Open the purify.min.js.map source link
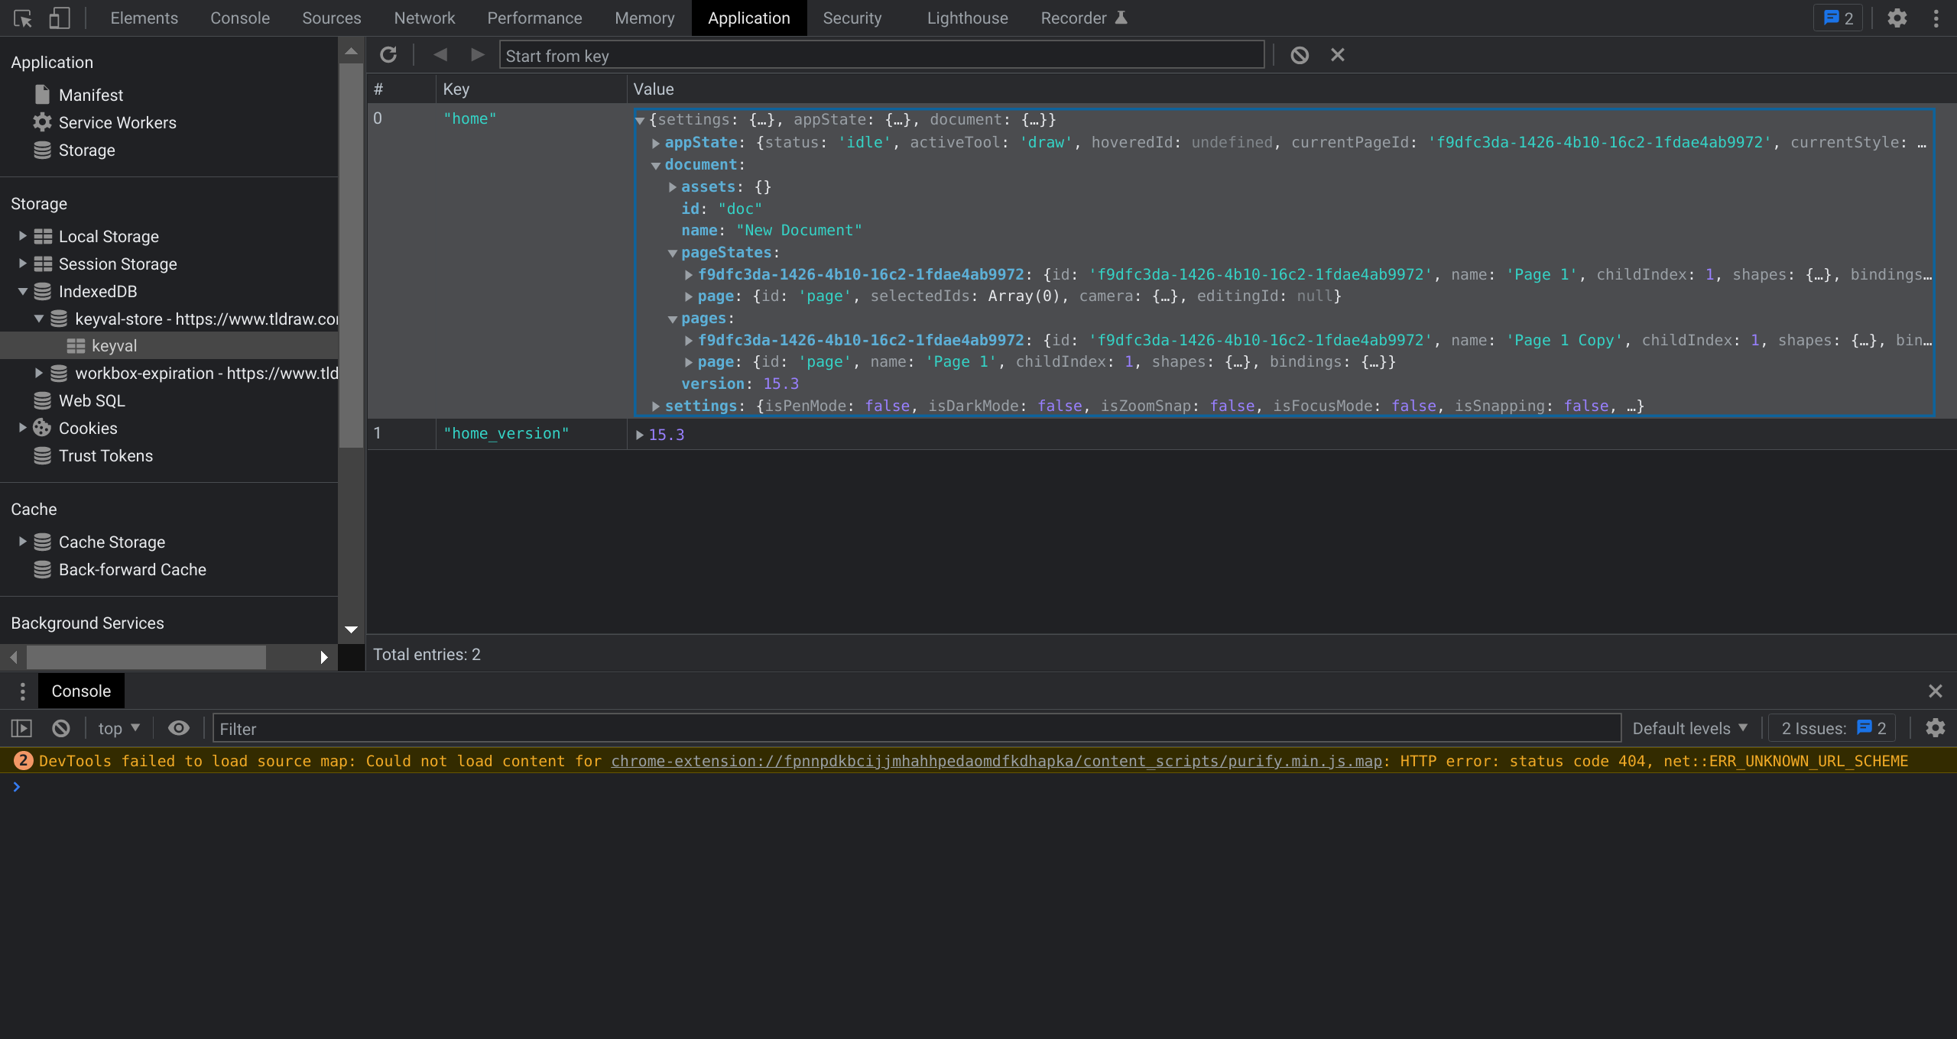Image resolution: width=1957 pixels, height=1039 pixels. (994, 761)
